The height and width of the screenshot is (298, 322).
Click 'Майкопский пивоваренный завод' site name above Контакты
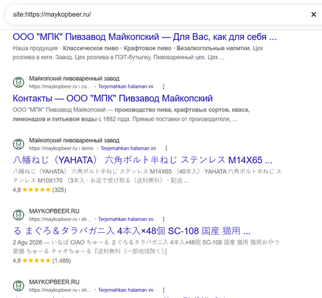(x=74, y=79)
